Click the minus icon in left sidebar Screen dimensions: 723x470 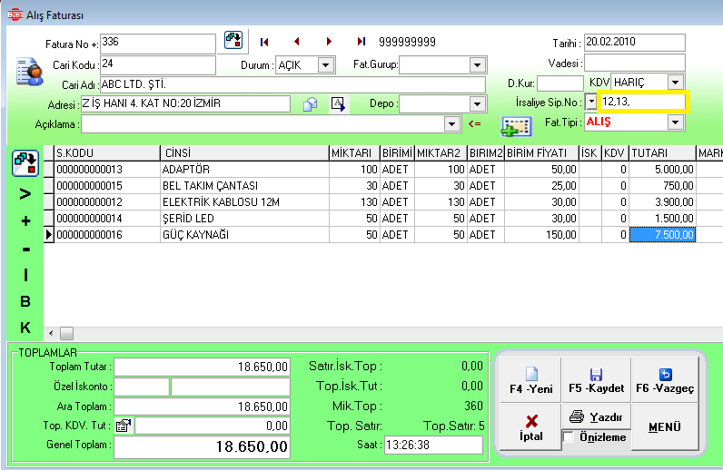pos(25,248)
